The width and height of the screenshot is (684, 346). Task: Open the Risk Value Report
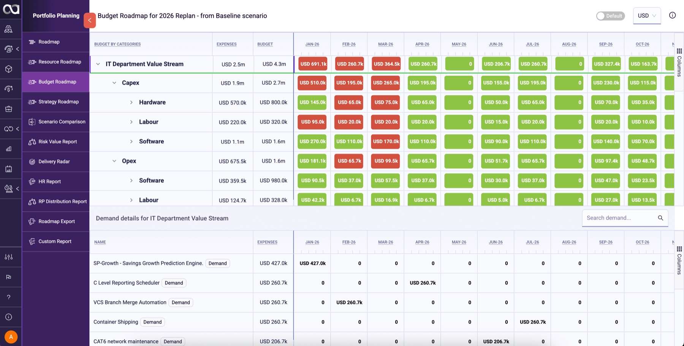(55, 142)
